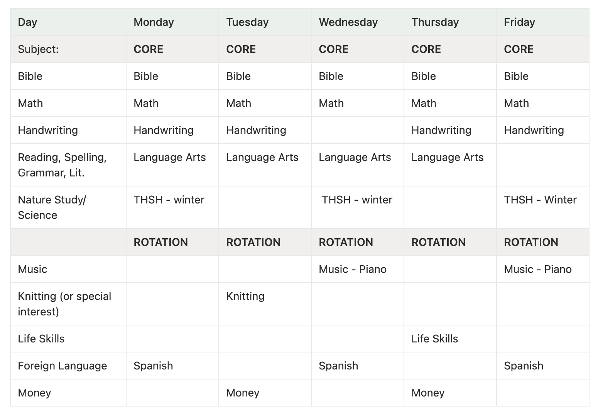This screenshot has height=410, width=598.
Task: Select the Monday Spanish cell
Action: [153, 366]
